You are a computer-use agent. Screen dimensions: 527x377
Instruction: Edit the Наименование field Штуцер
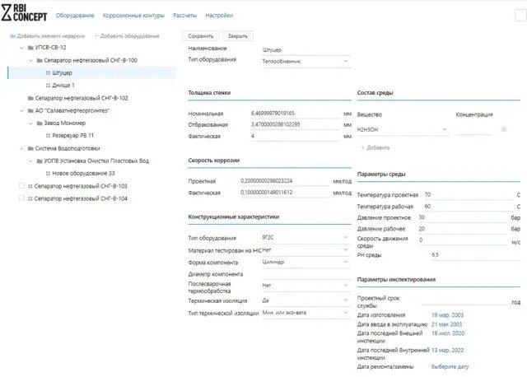pyautogui.click(x=306, y=49)
